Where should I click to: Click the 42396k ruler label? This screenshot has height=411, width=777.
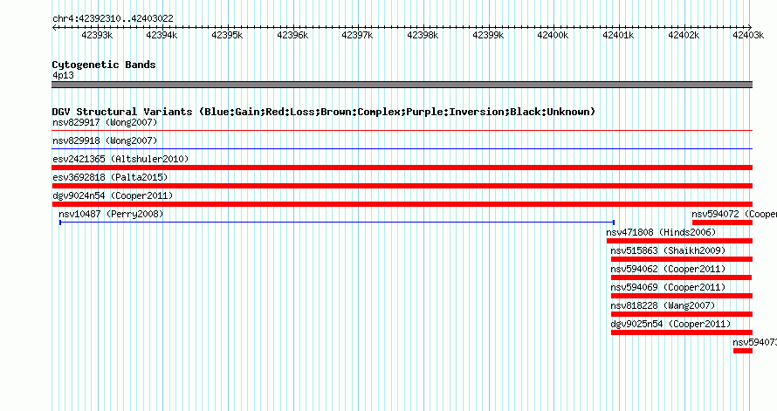292,35
